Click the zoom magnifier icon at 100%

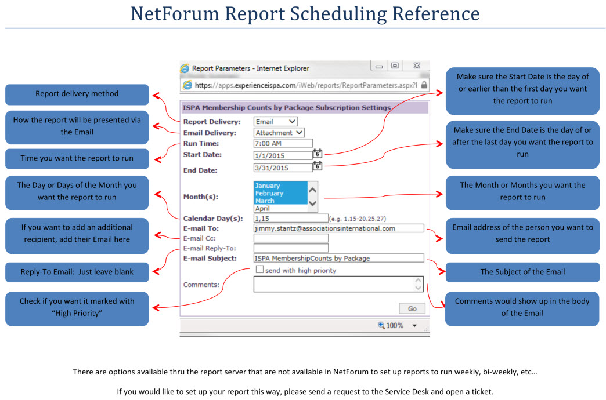[381, 325]
